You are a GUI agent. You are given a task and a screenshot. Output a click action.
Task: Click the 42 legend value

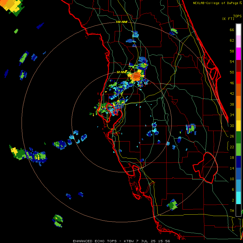coord(232,94)
